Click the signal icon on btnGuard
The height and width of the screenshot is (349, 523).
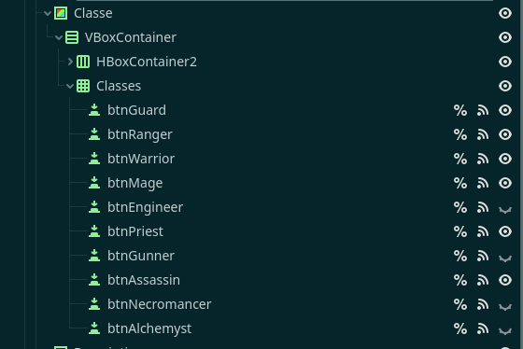[x=483, y=110]
